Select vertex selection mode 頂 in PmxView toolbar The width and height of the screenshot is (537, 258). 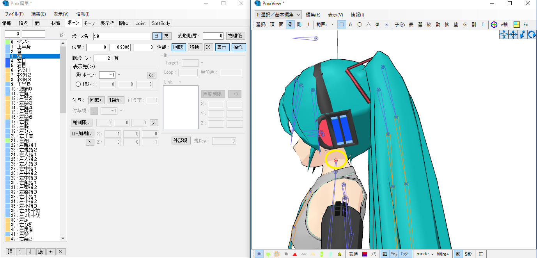coord(272,24)
